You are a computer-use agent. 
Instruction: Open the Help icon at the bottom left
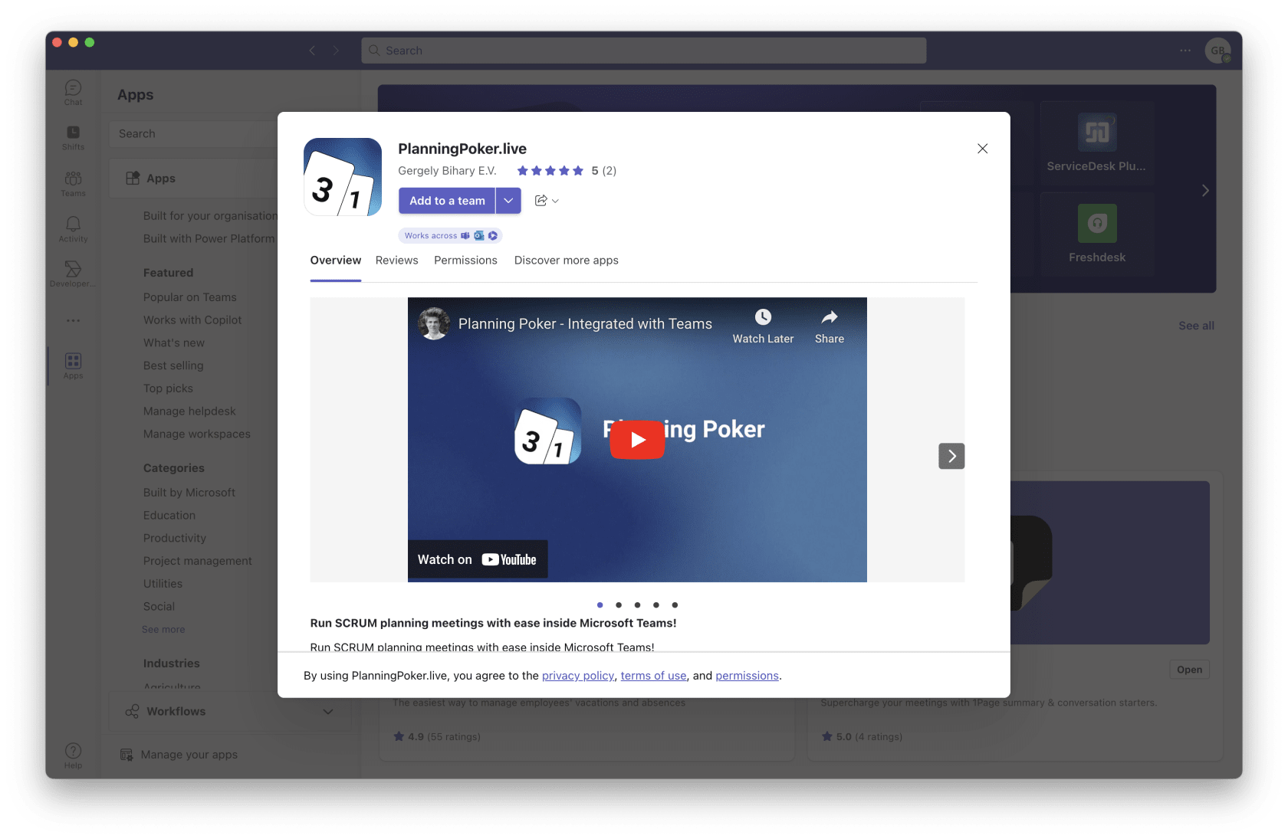point(73,755)
